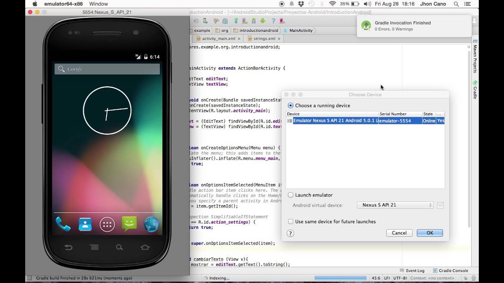Click the Serial Number column header

tap(400, 114)
